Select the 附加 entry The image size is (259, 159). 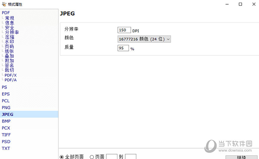(9, 60)
